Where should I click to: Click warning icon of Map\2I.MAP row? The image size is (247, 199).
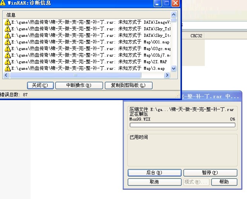(7, 62)
